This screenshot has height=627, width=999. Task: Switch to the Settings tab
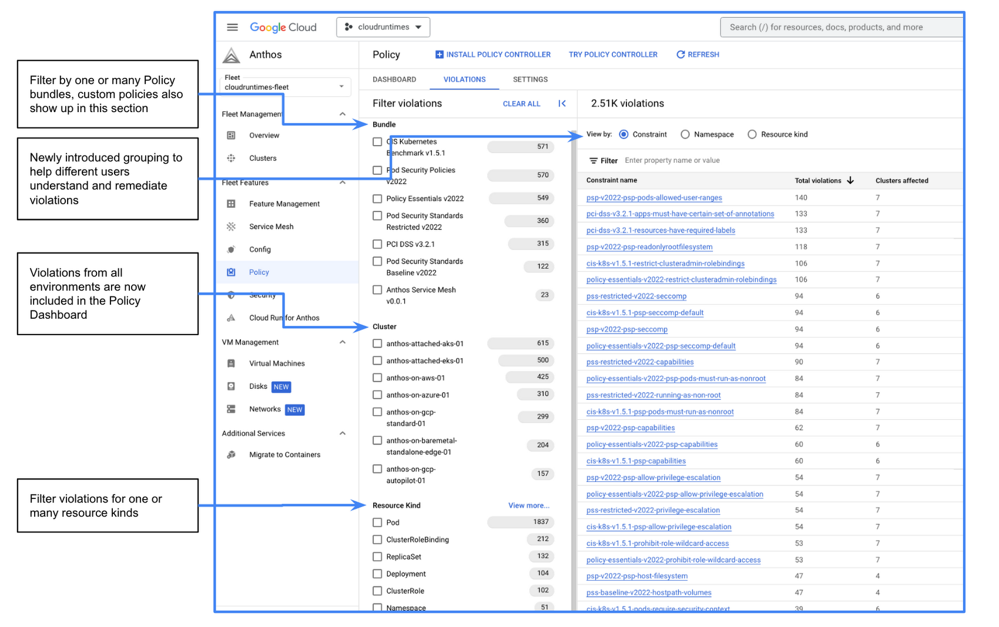tap(530, 79)
